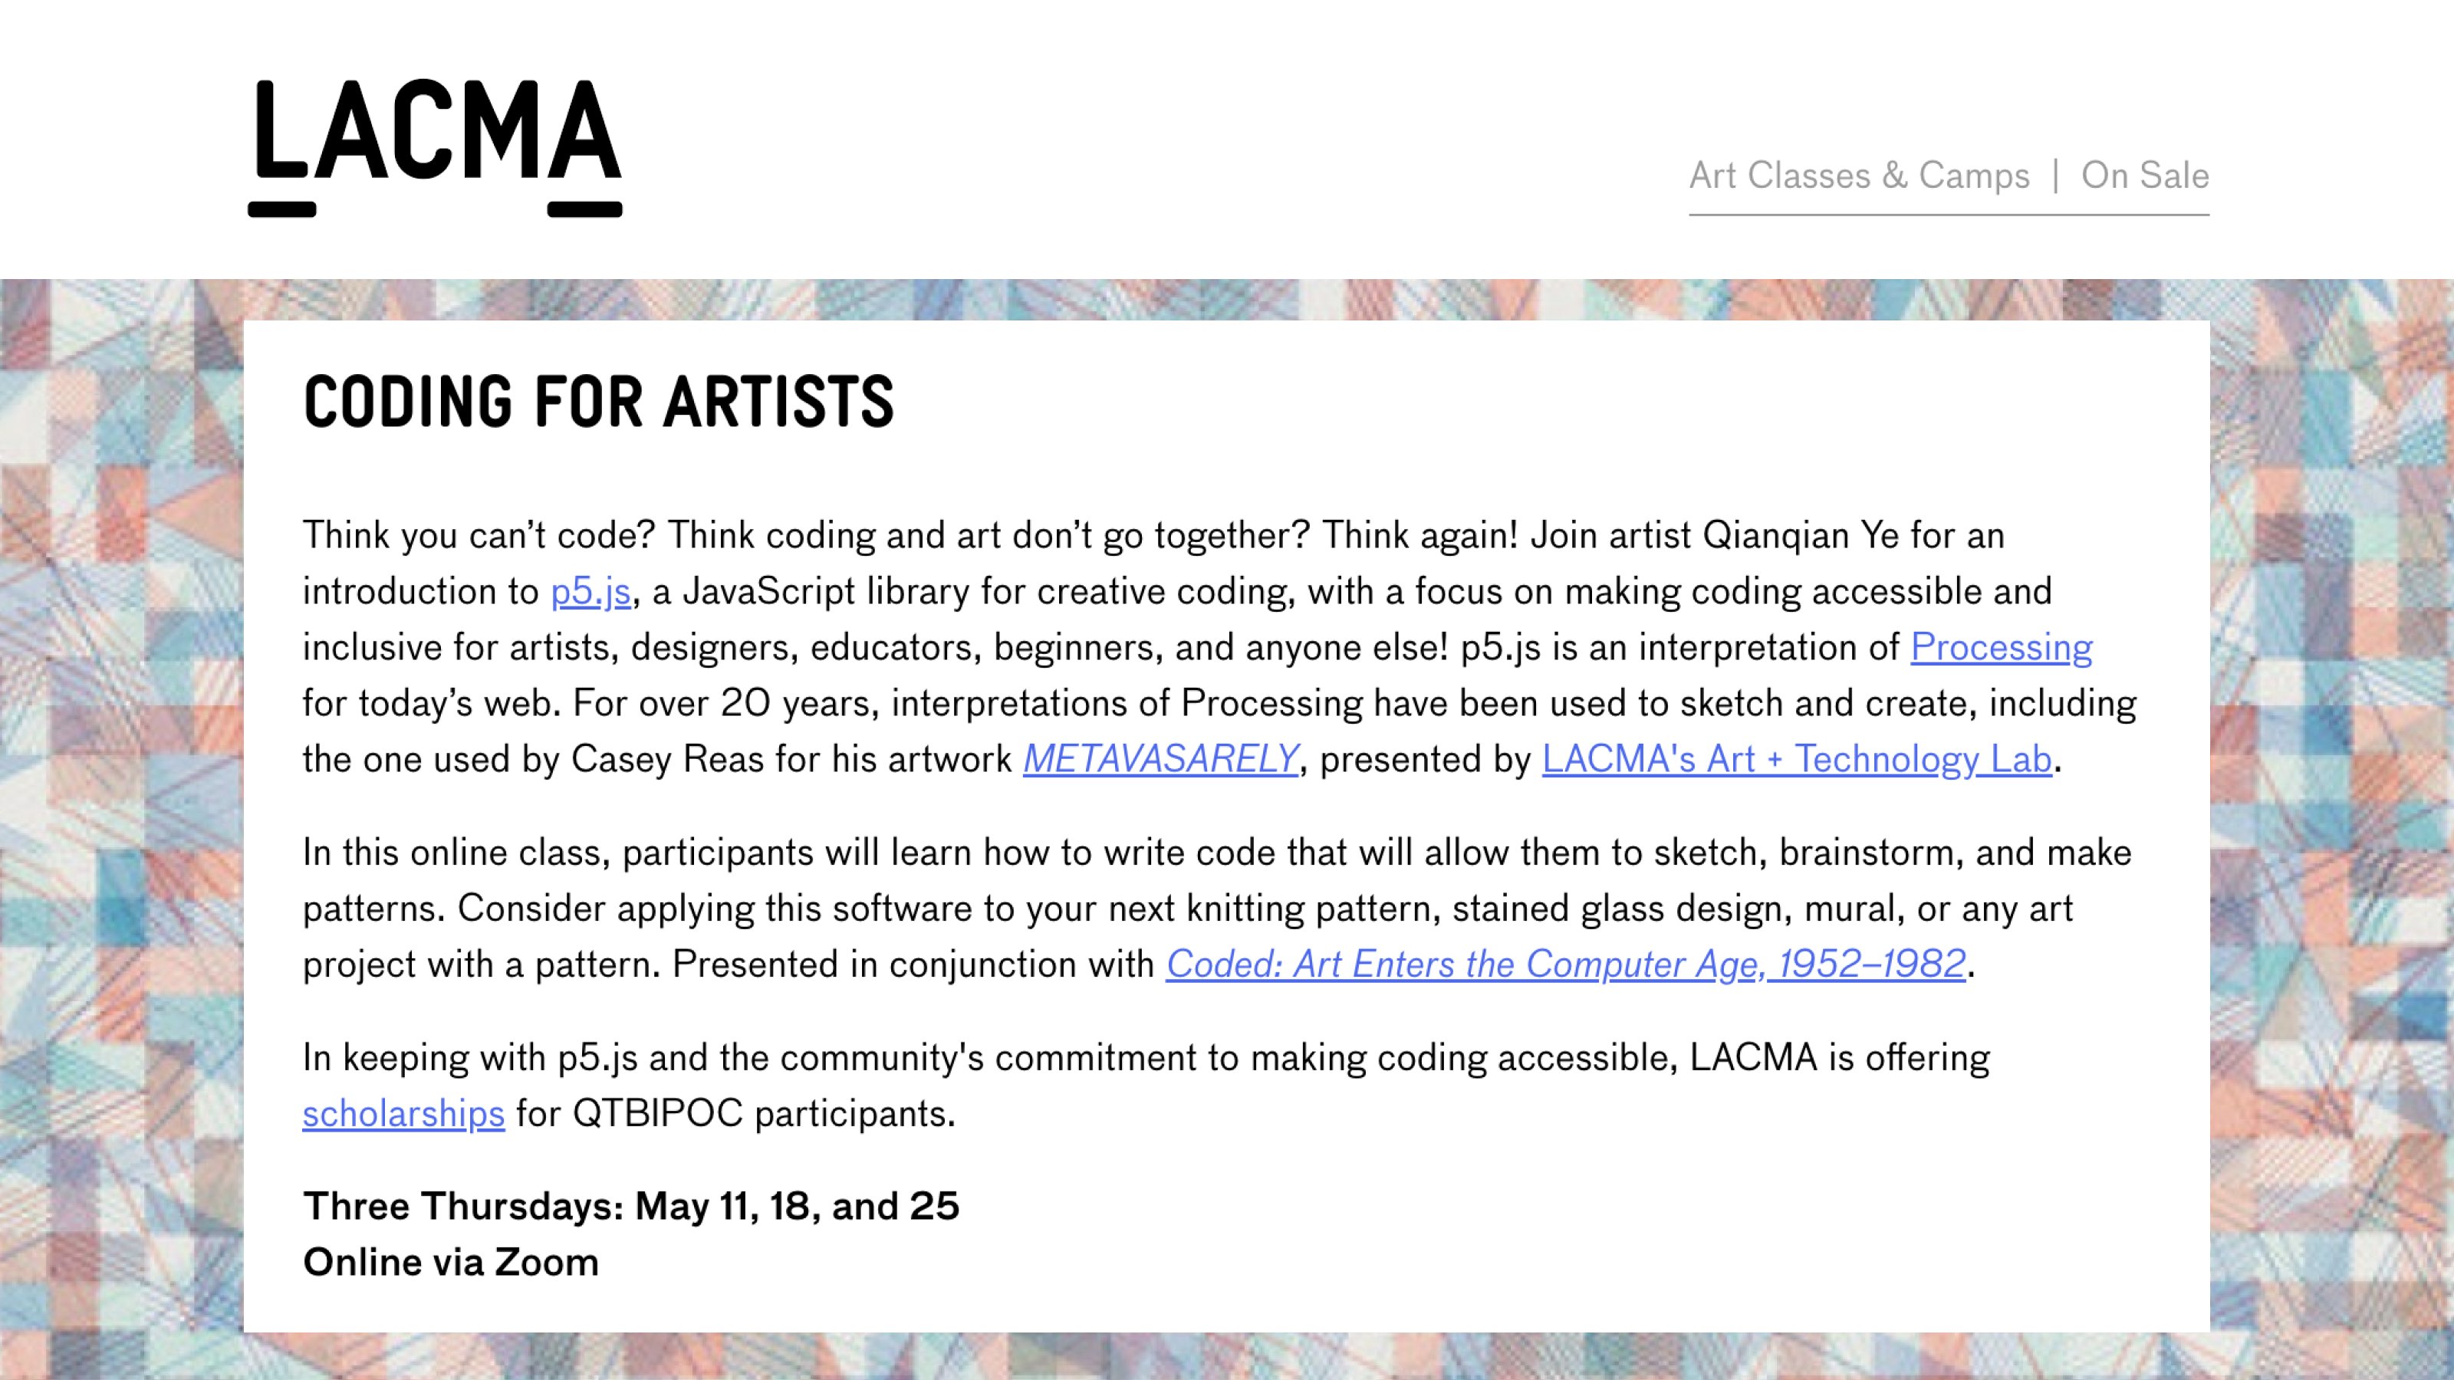Screen dimensions: 2454x1380
Task: Open the Art Classes & Camps link
Action: click(1860, 176)
